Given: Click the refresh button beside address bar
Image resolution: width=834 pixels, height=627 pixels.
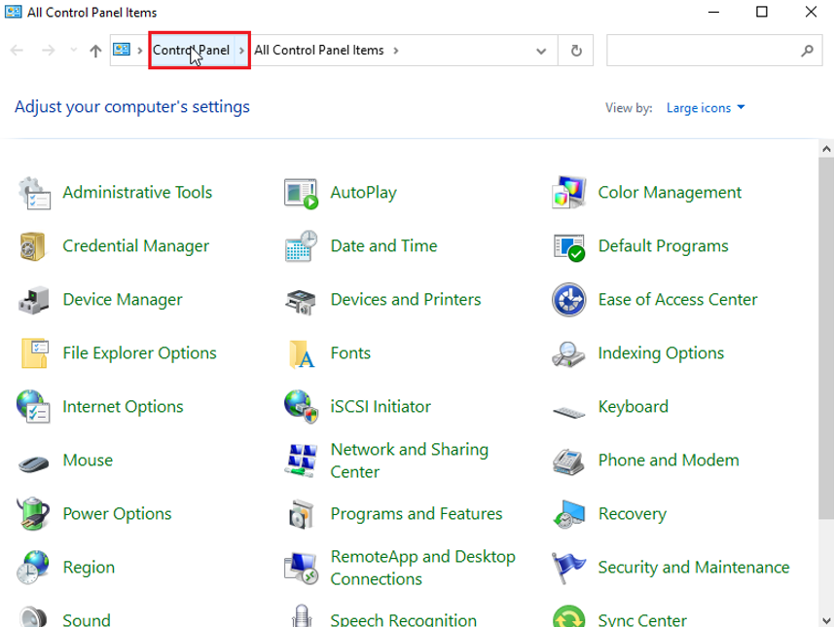Looking at the screenshot, I should [576, 51].
